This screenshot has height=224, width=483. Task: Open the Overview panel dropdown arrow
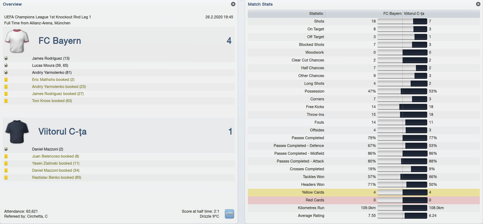point(233,4)
